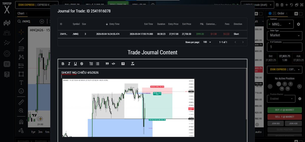This screenshot has width=305, height=142.
Task: Click the # of Contracts input field
Action: (x=284, y=47)
